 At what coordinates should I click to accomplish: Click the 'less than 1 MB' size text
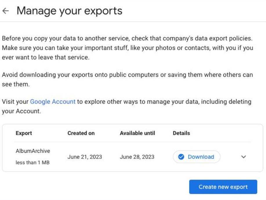[x=32, y=163]
